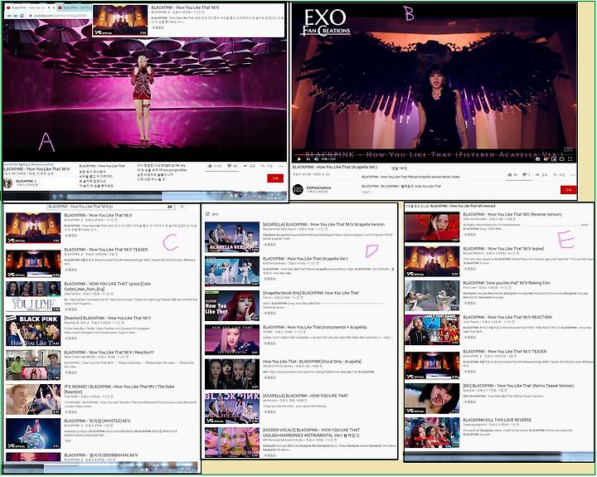Open [ACAPELLA] M/V Acapella Version thumbnail in panel D
This screenshot has width=597, height=477.
(x=232, y=237)
